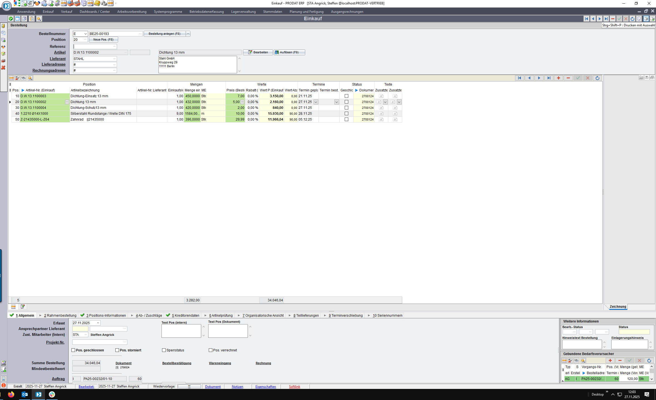The image size is (656, 400).
Task: Open the Bestellnummer type dropdown showing 'E'
Action: [x=85, y=34]
